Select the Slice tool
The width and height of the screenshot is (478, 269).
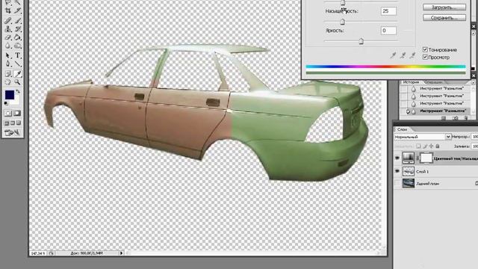[x=18, y=11]
